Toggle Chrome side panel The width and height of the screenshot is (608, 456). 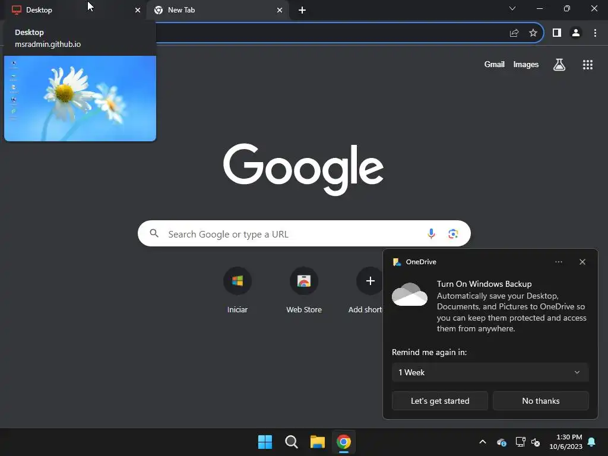click(x=557, y=33)
